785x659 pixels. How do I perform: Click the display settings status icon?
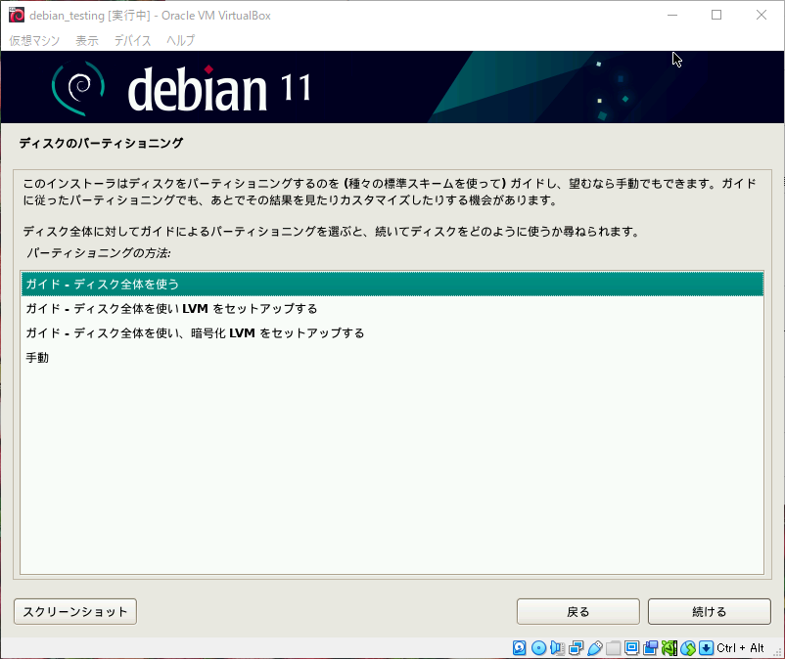pyautogui.click(x=631, y=648)
